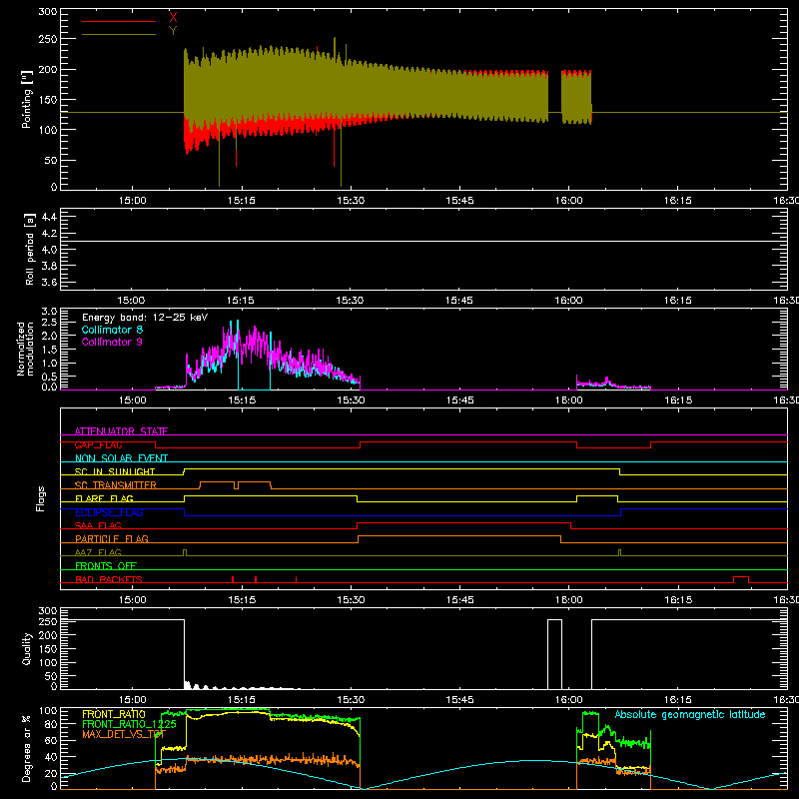This screenshot has width=799, height=799.
Task: Click the green FRONT_RATIO_1225 legend entry
Action: (129, 724)
